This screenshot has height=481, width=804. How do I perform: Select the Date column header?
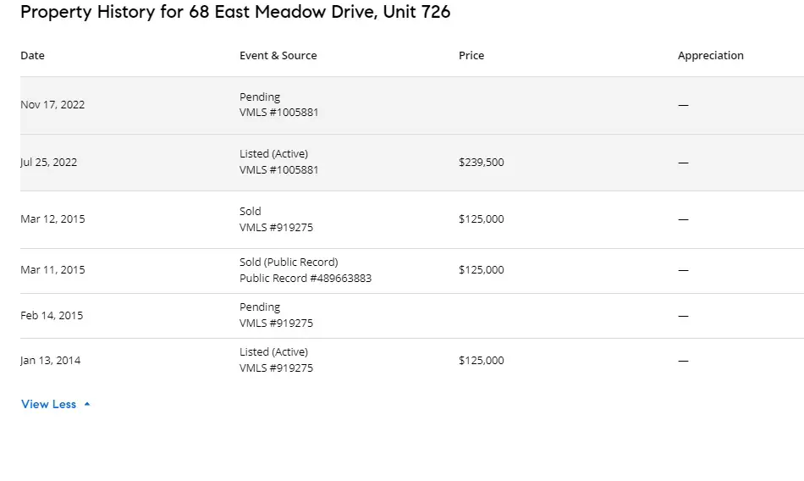click(x=32, y=55)
